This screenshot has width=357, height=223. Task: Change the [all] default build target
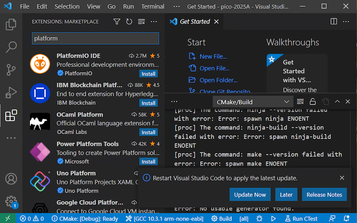coord(244,219)
